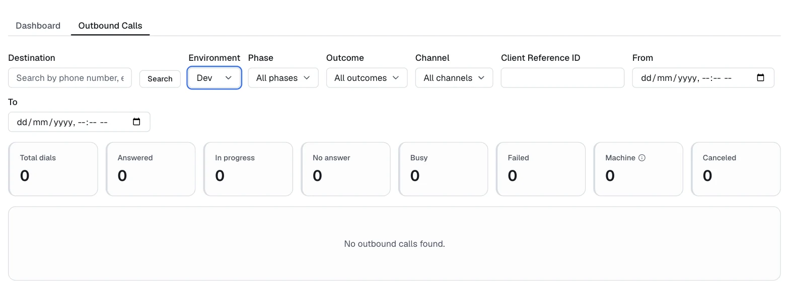Click the Client Reference ID label
The image size is (789, 288).
tap(541, 58)
